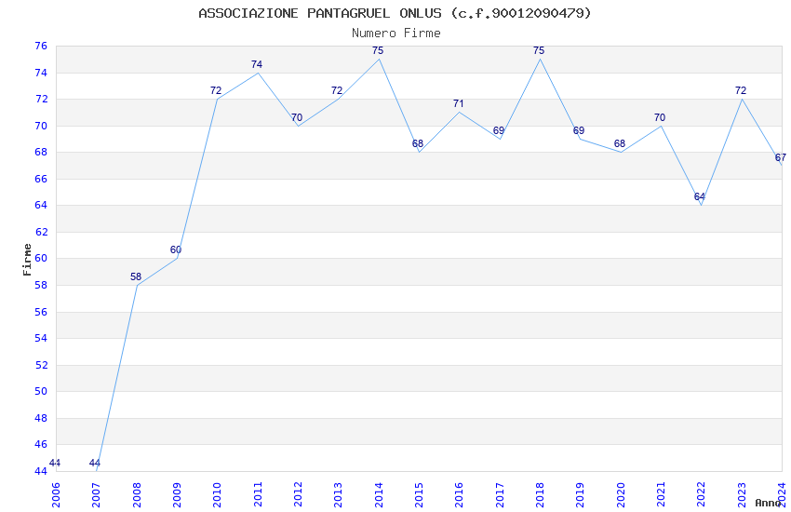The width and height of the screenshot is (791, 512).
Task: Click the y-axis tick label 76
Action: (41, 46)
